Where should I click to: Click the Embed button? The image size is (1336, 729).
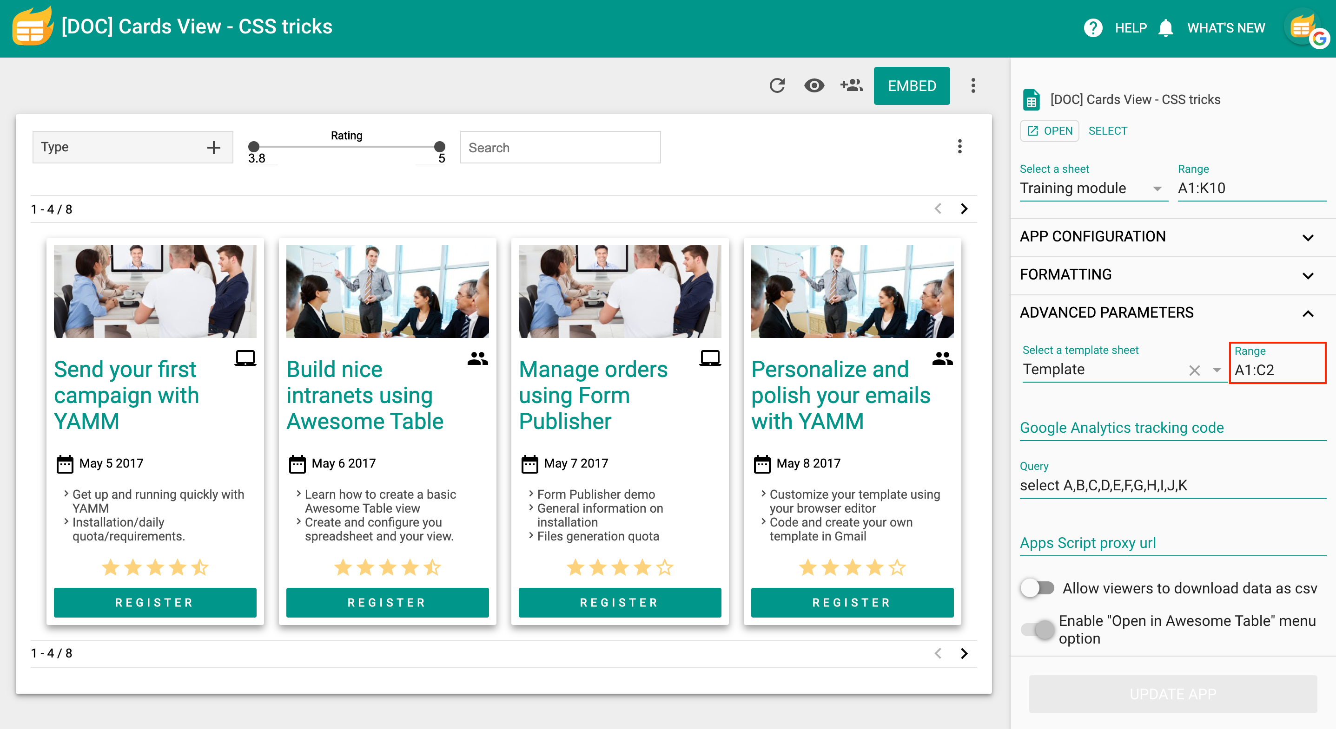tap(911, 85)
